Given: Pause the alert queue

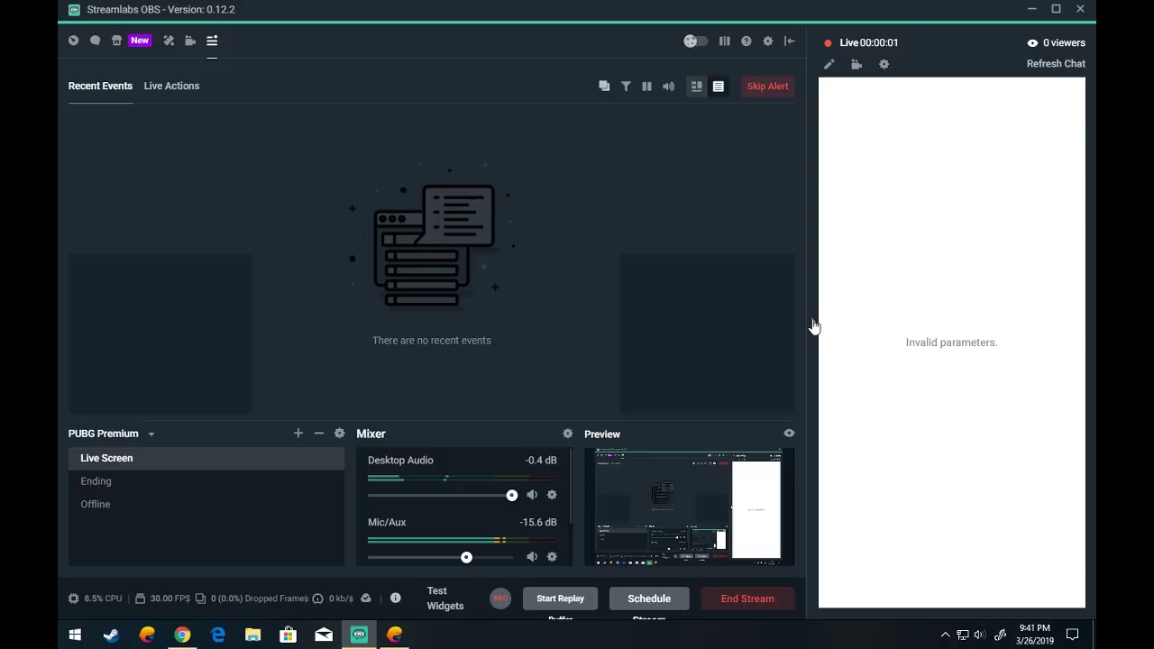Looking at the screenshot, I should [646, 86].
